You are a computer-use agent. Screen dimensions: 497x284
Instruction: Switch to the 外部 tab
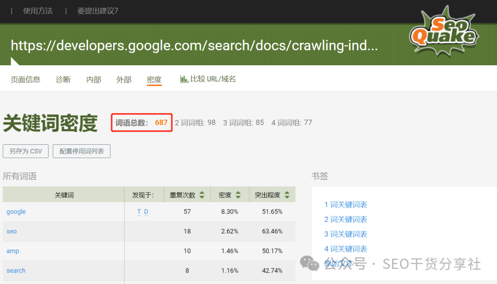(x=124, y=80)
